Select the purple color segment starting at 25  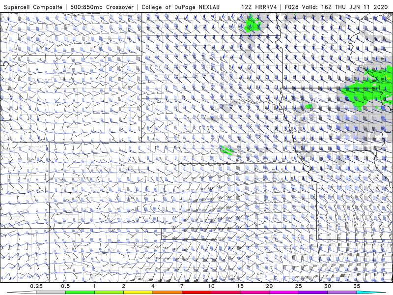point(313,293)
